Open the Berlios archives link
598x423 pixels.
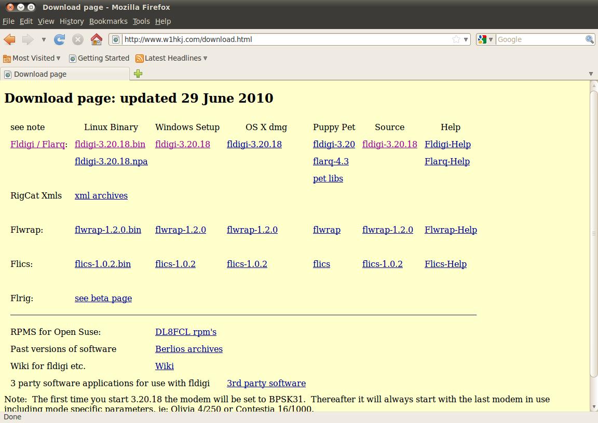tap(189, 349)
